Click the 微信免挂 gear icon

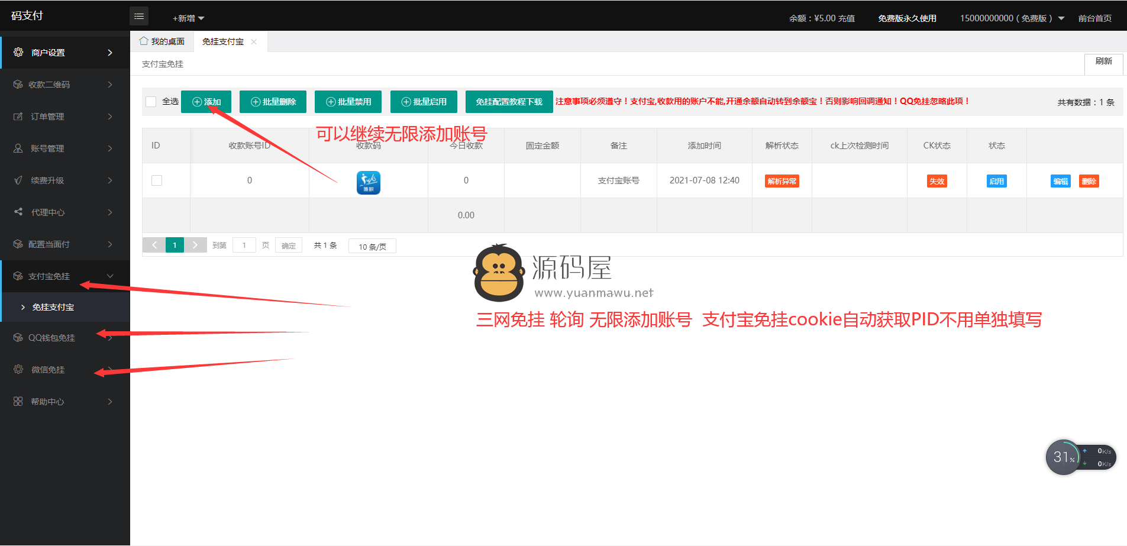tap(18, 369)
